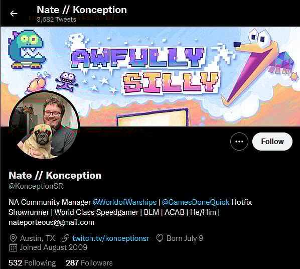Click the calendar icon next to Joined date
This screenshot has height=269, width=300.
13,247
